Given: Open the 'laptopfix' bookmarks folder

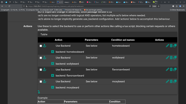Looking at the screenshot, I should (x=5, y=10).
